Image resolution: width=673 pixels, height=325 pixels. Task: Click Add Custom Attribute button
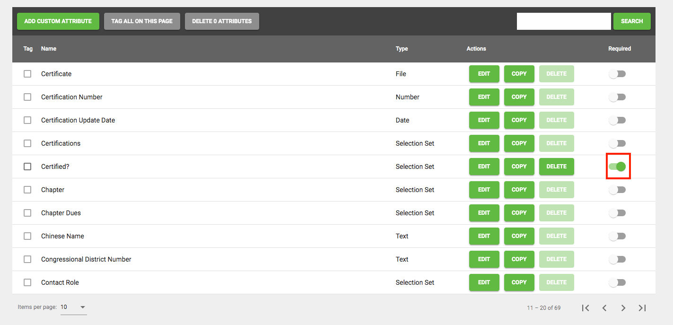(x=58, y=21)
